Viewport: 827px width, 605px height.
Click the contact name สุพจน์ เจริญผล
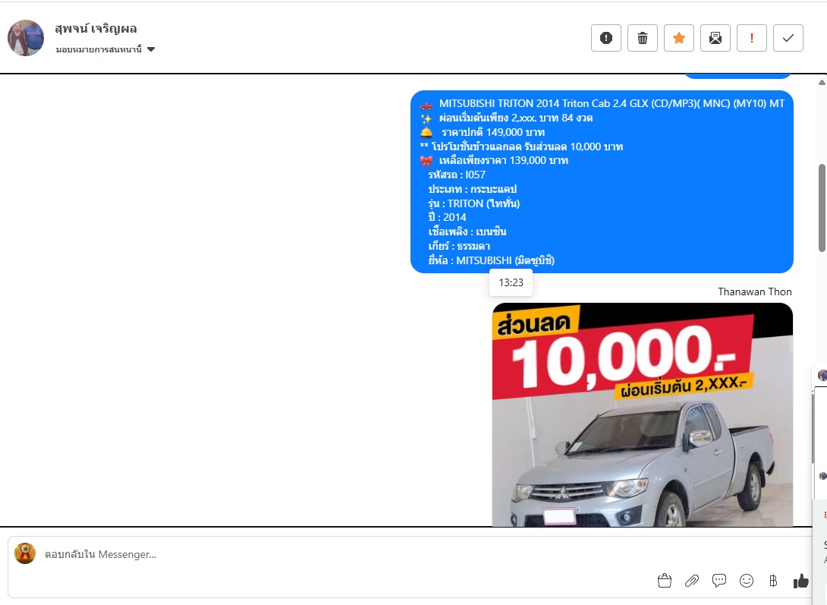[96, 29]
